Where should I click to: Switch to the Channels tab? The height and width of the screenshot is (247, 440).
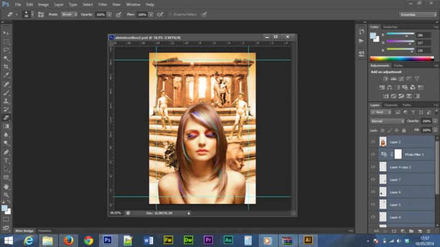click(391, 105)
